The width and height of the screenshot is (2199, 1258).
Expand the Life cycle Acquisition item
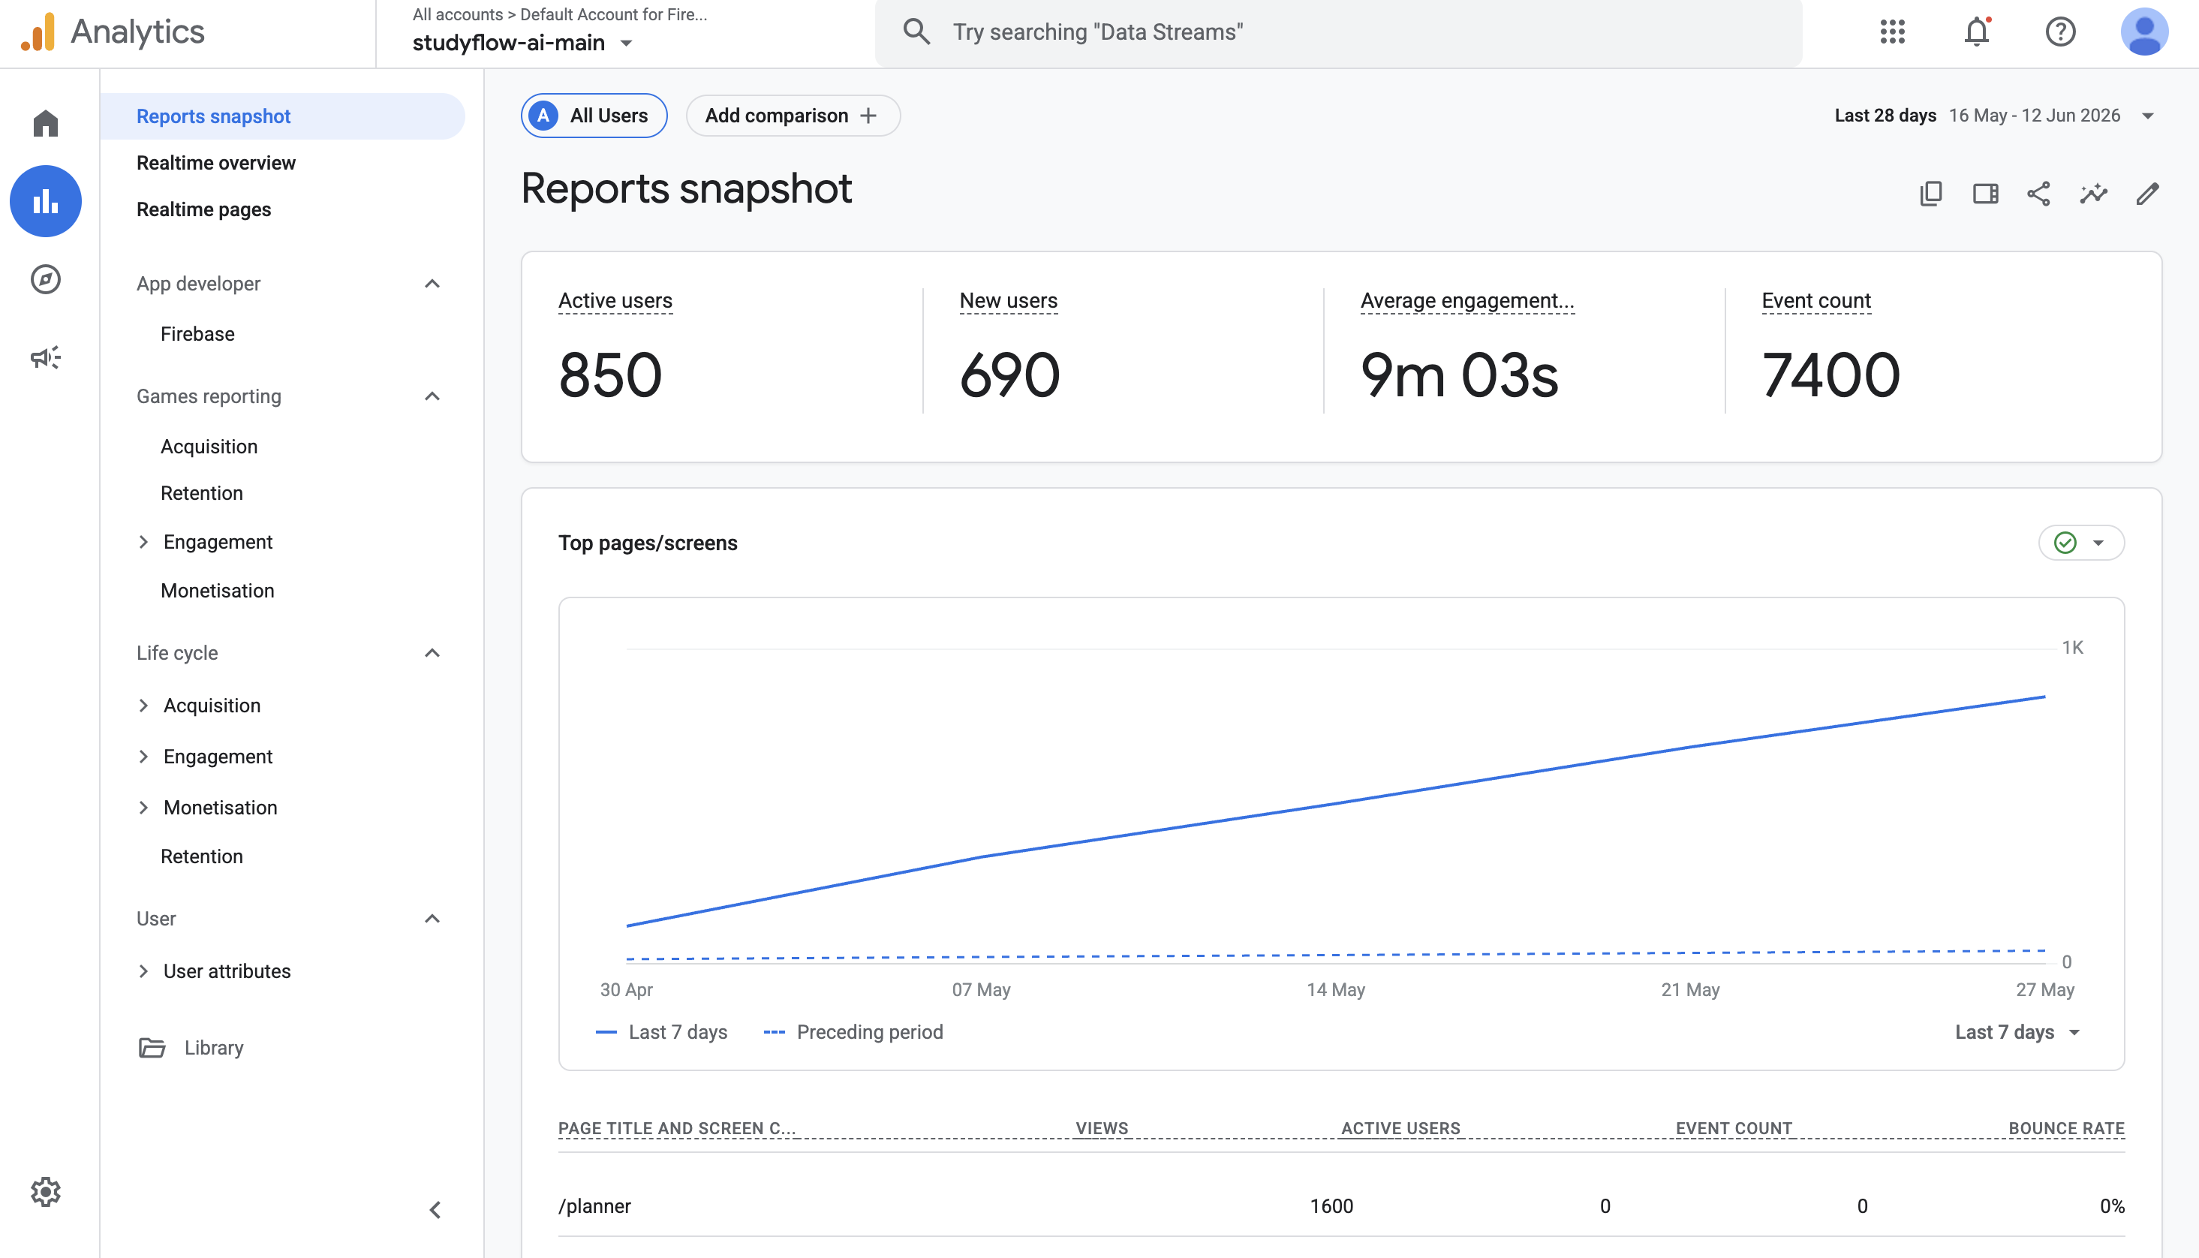point(212,705)
